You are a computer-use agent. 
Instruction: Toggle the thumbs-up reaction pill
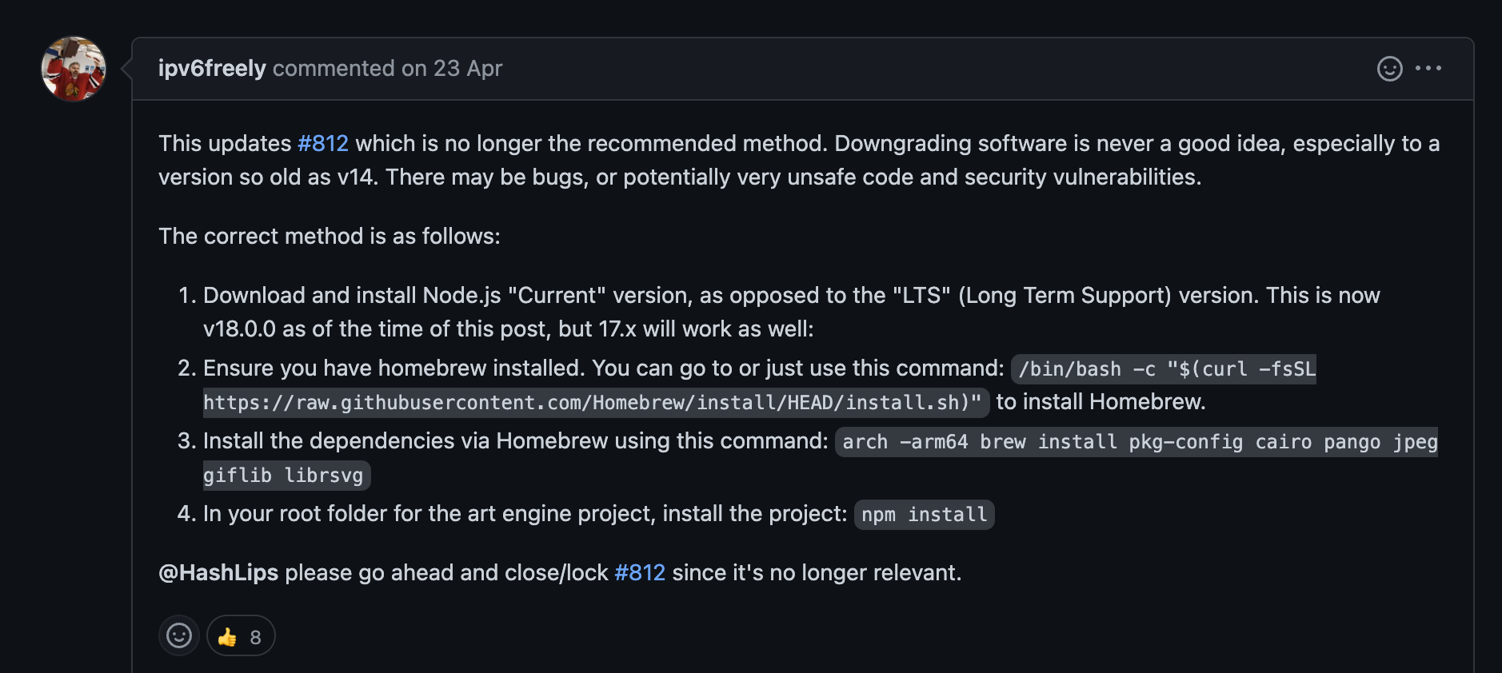241,635
